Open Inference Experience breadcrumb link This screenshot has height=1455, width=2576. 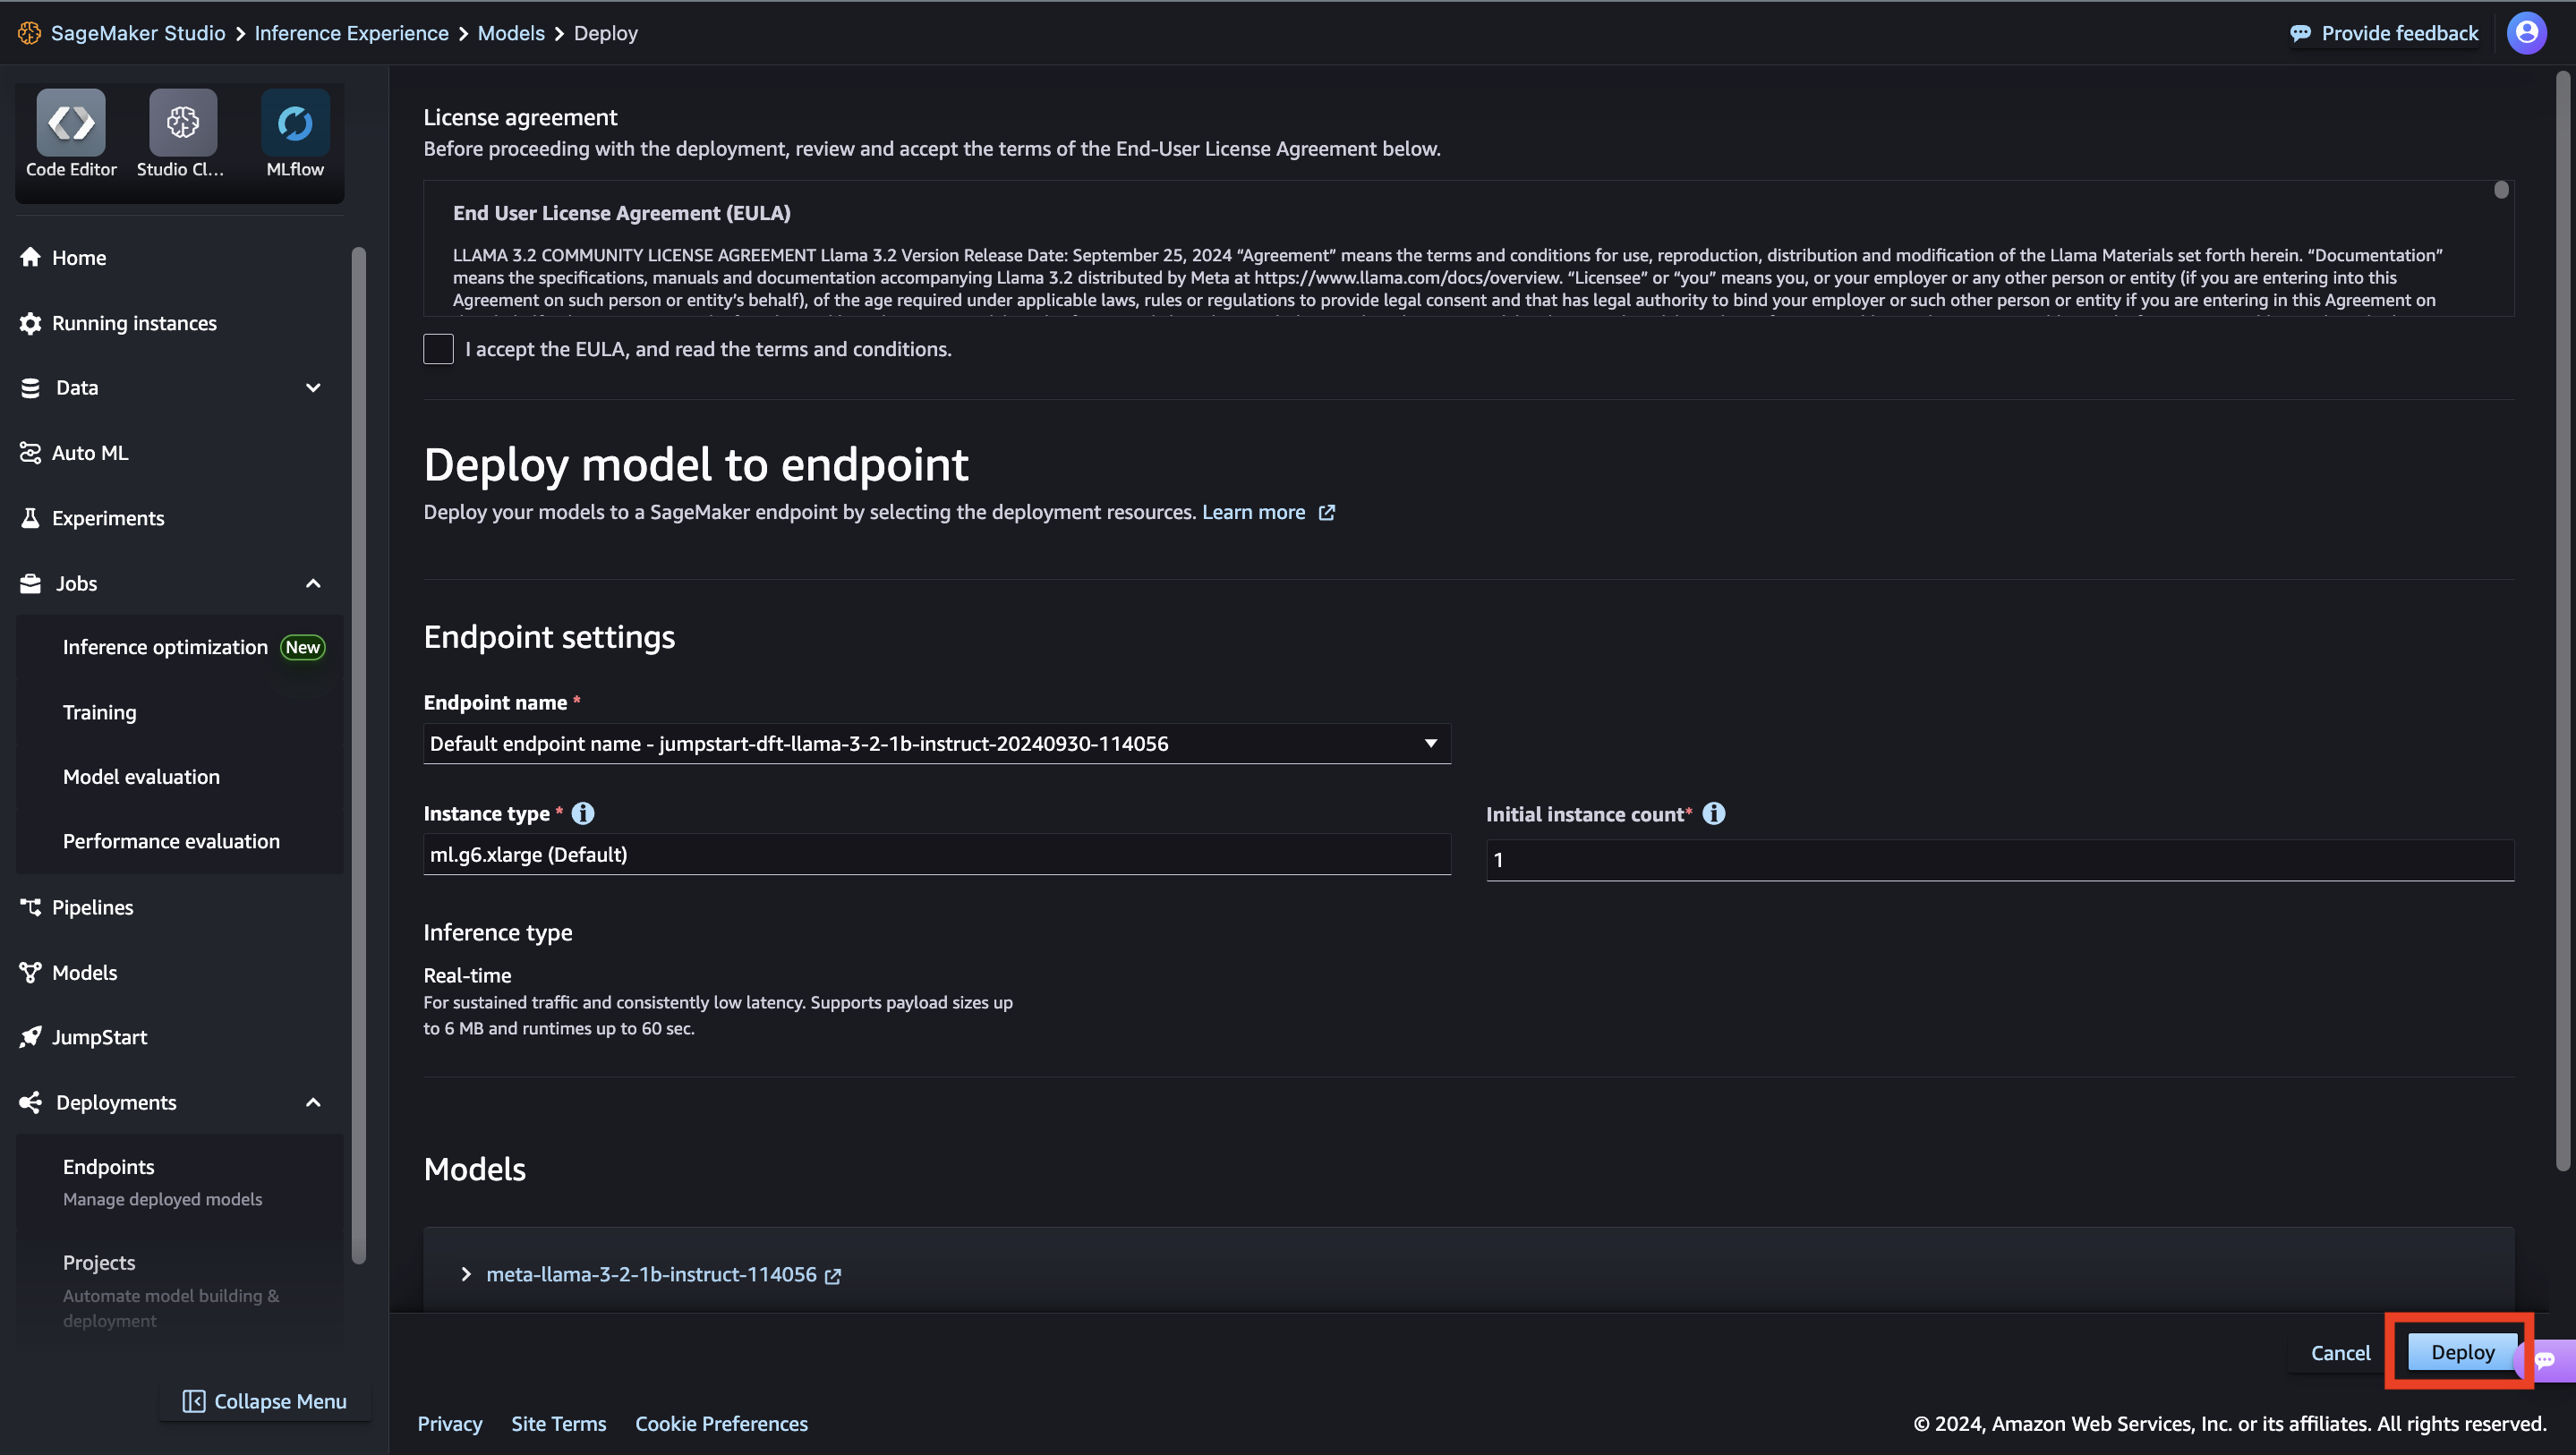(352, 32)
